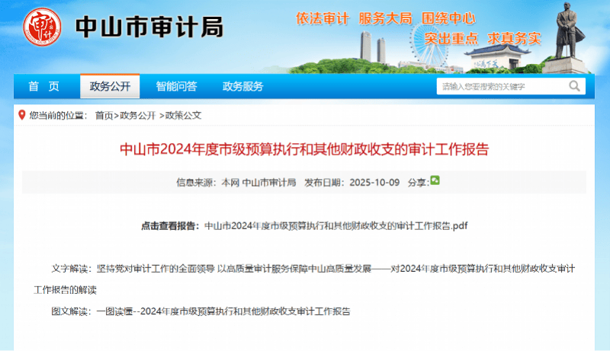Go to the 智能问答 navigation tab

tap(176, 86)
